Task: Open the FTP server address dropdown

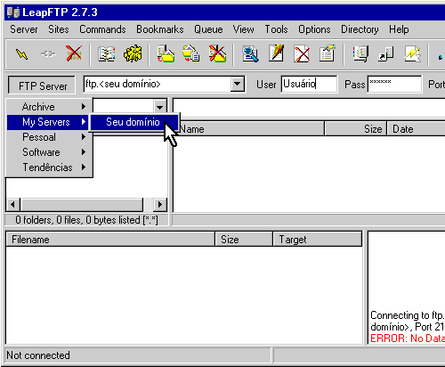Action: [238, 84]
